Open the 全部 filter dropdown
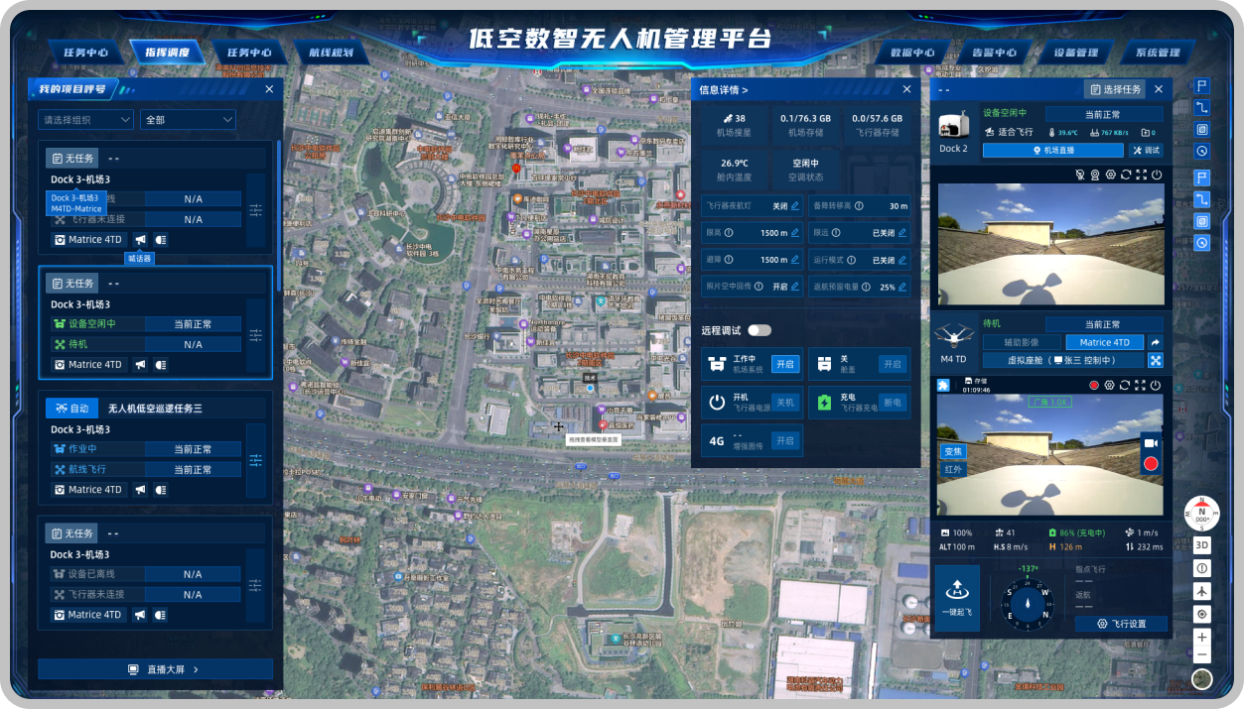The image size is (1244, 709). point(188,120)
